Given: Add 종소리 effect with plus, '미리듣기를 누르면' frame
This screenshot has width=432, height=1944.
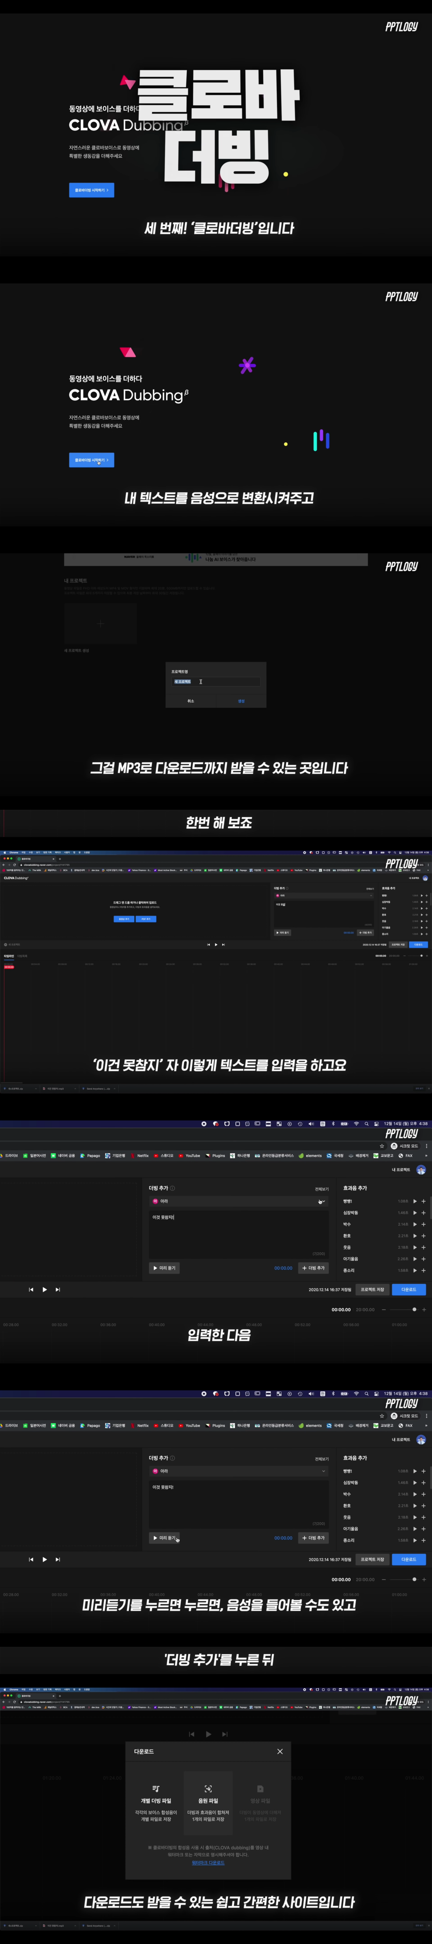Looking at the screenshot, I should tap(424, 1540).
